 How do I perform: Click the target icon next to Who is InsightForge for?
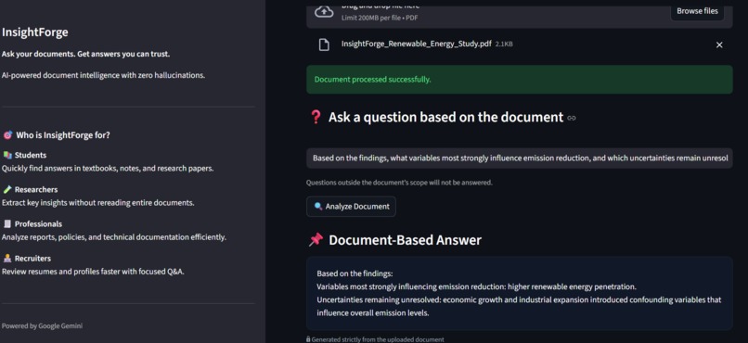[x=7, y=135]
